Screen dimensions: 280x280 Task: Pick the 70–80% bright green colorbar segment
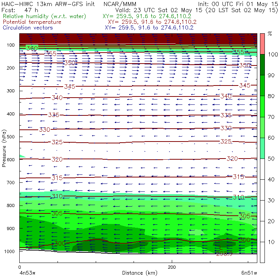pyautogui.click(x=262, y=106)
